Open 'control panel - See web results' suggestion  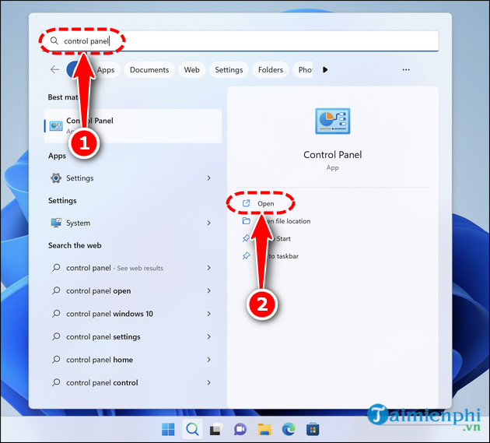(114, 268)
